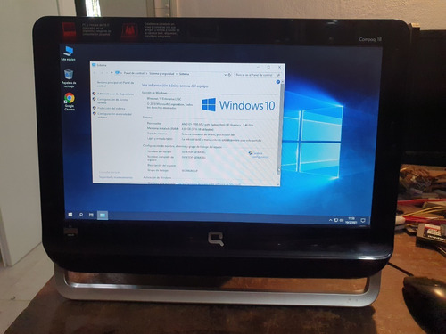Open the network icon in system tray
The image size is (446, 334).
tap(336, 220)
